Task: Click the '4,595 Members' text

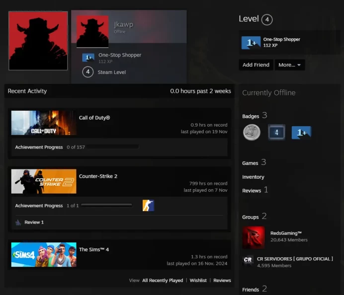Action: click(x=274, y=265)
